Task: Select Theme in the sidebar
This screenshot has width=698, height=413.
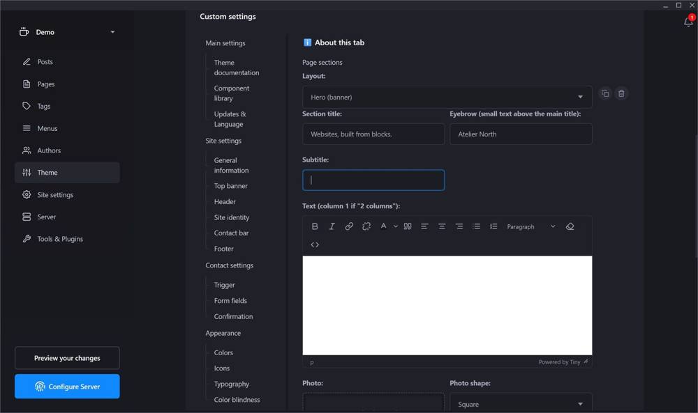Action: tap(67, 172)
